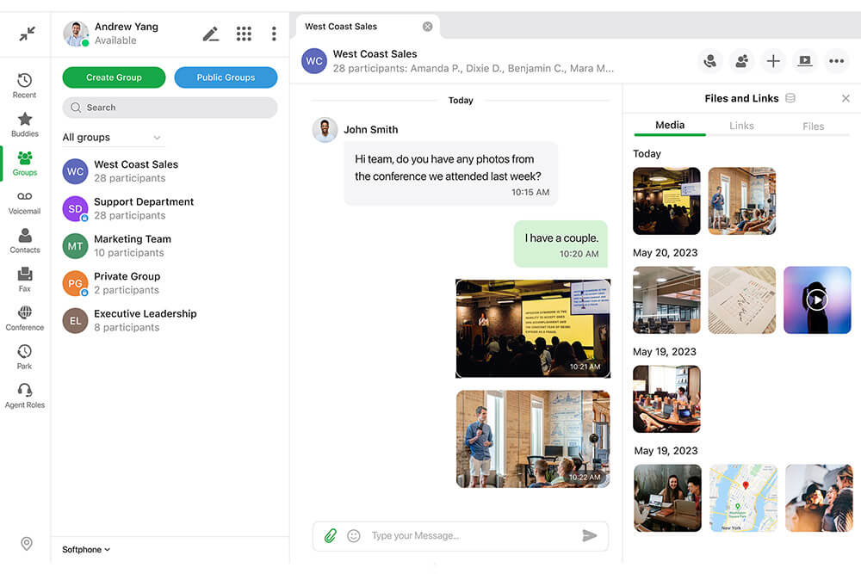This screenshot has height=574, width=861.
Task: Select the Groups sidebar section
Action: 25,164
